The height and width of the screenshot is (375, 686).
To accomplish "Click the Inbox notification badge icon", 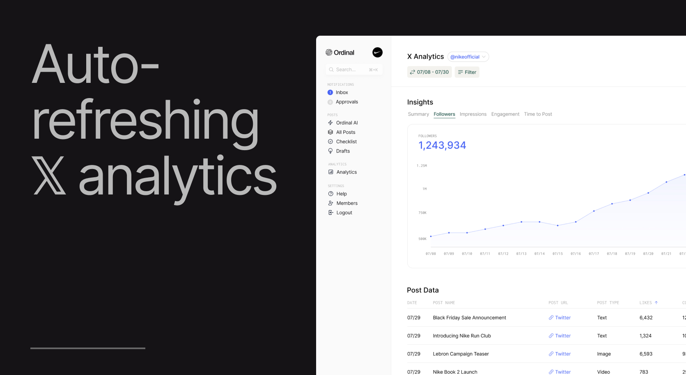I will click(330, 93).
